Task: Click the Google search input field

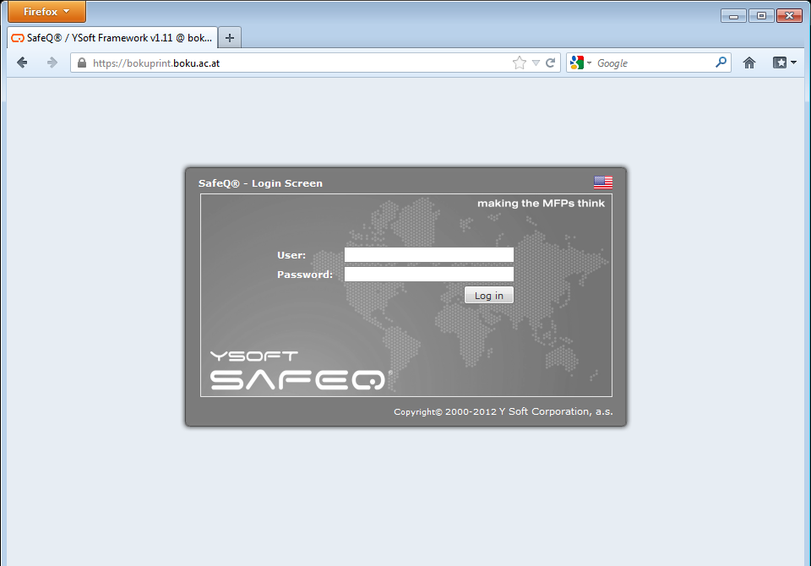Action: pos(654,63)
